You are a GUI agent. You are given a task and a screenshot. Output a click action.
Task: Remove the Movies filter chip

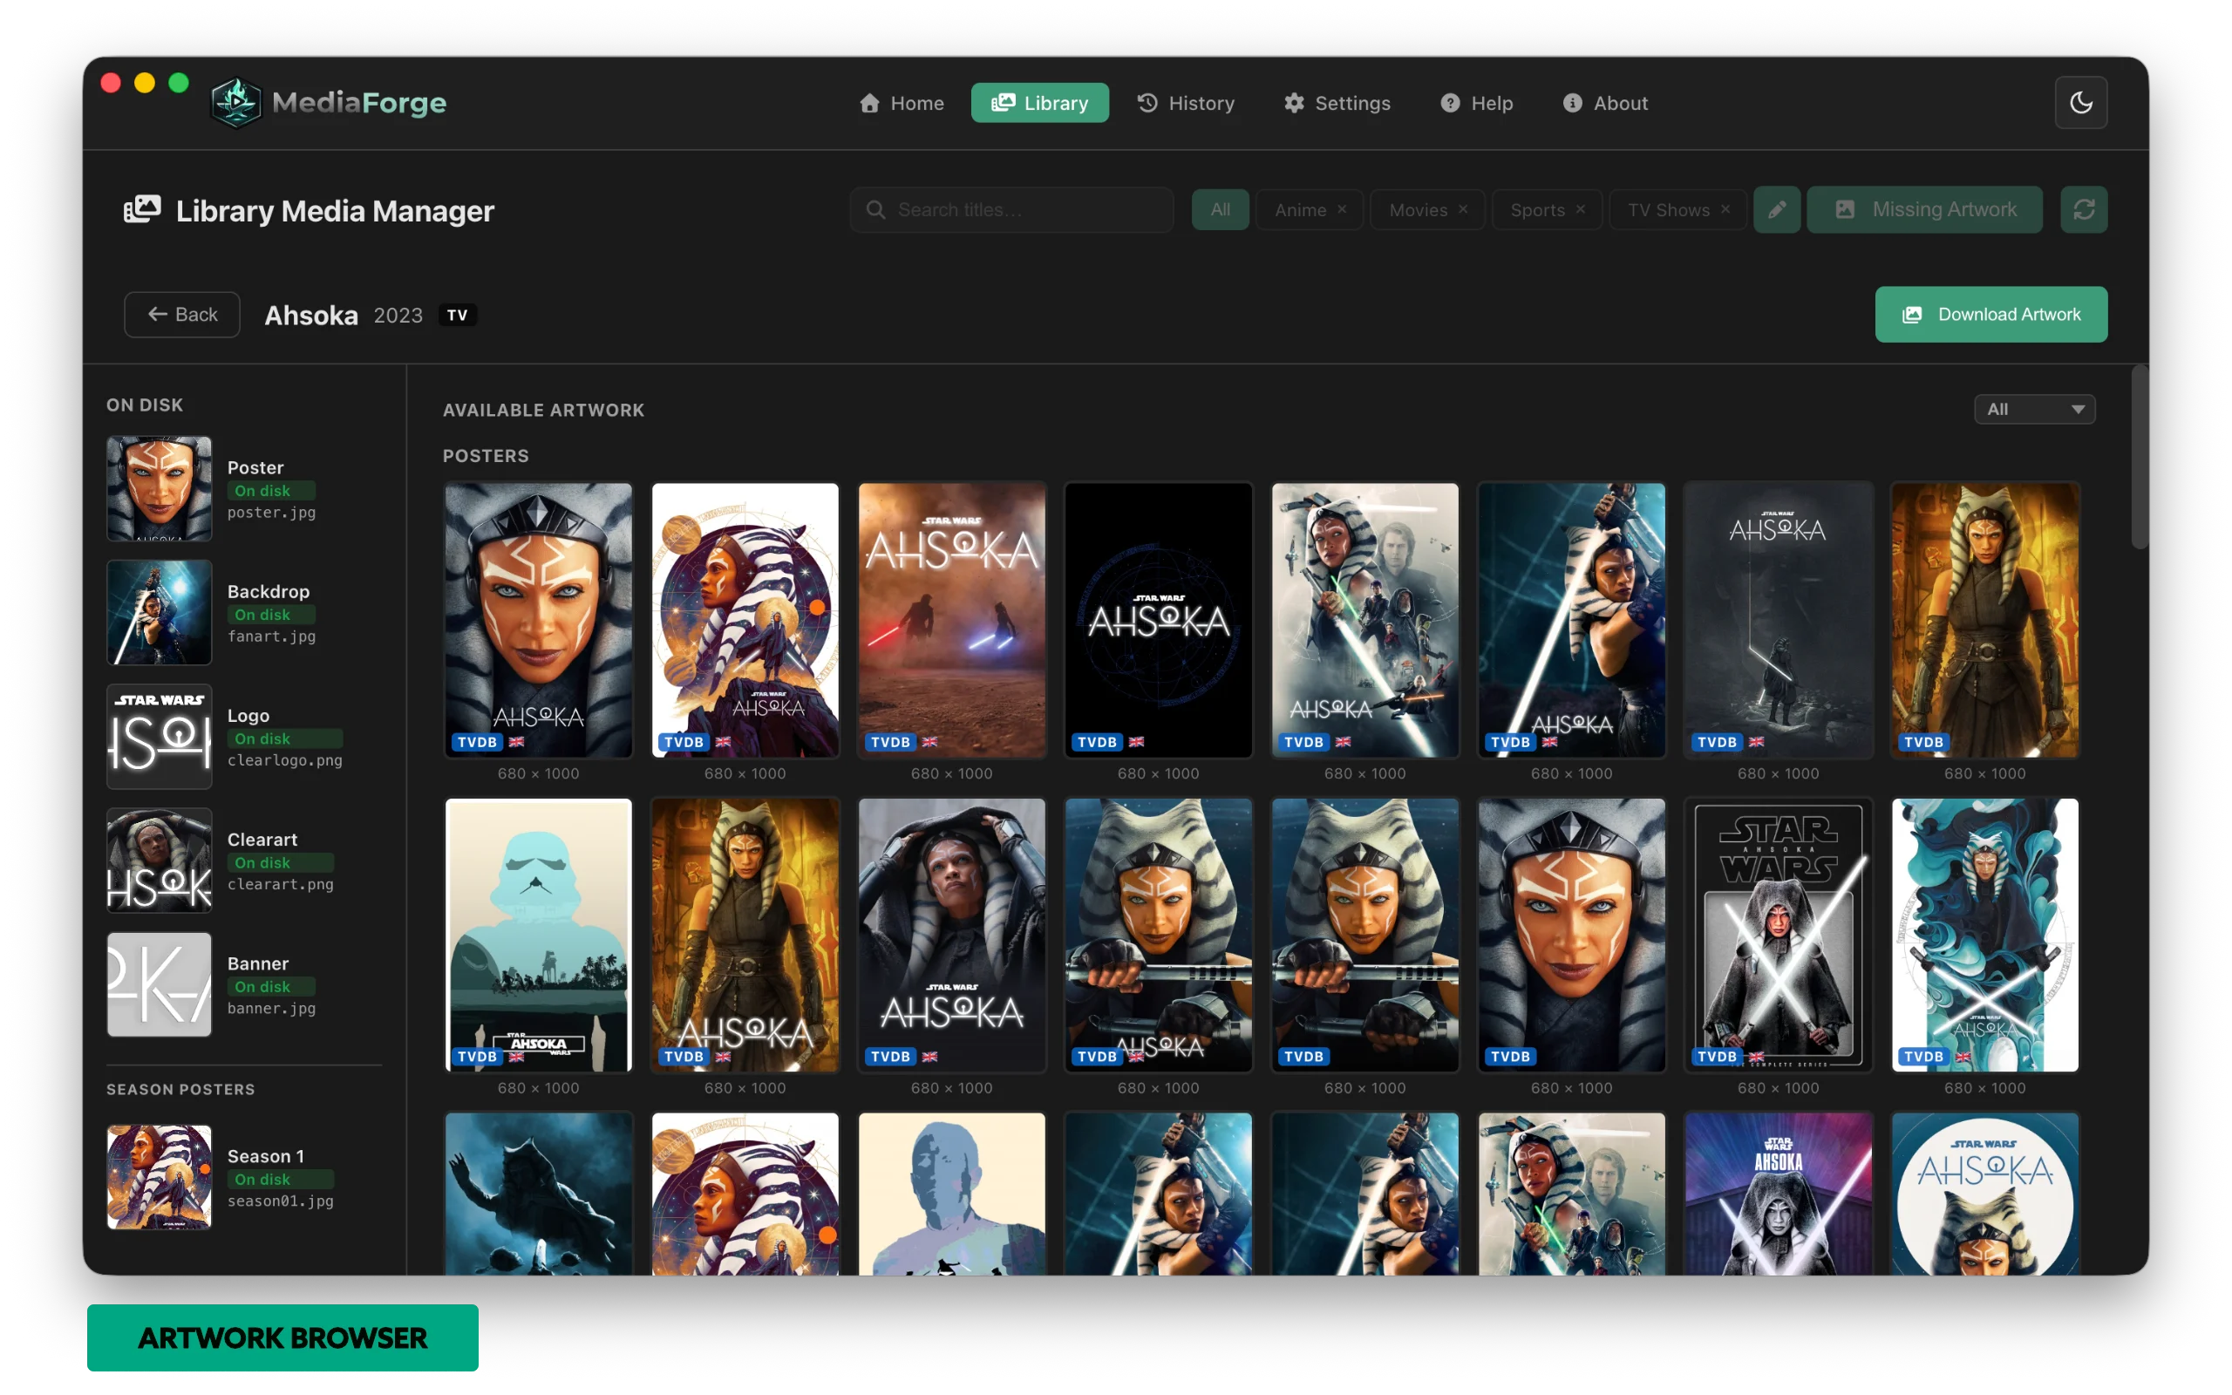[x=1463, y=209]
